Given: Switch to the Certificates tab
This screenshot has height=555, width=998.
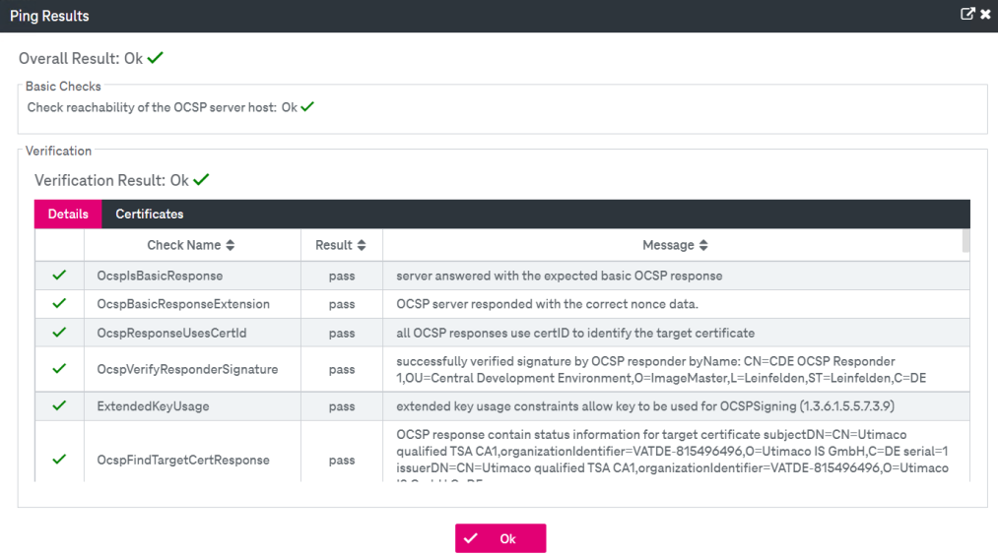Looking at the screenshot, I should (x=149, y=214).
